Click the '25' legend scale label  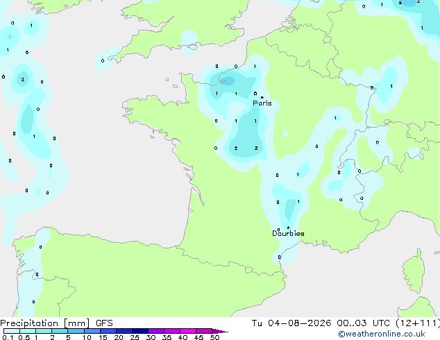tap(135, 337)
